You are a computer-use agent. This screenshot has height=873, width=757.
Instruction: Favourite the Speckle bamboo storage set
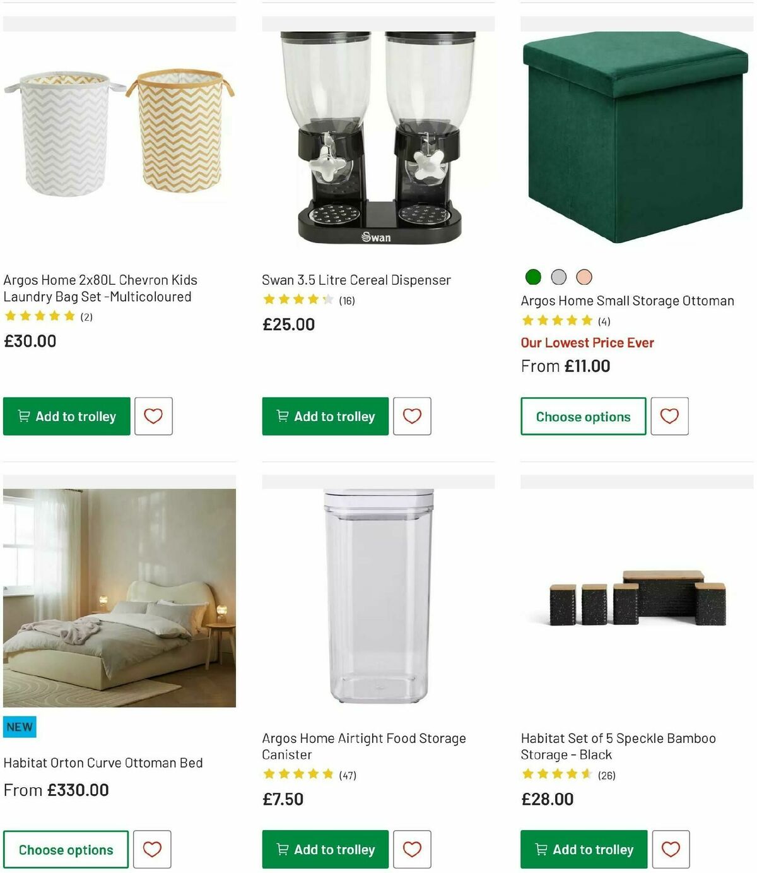670,850
